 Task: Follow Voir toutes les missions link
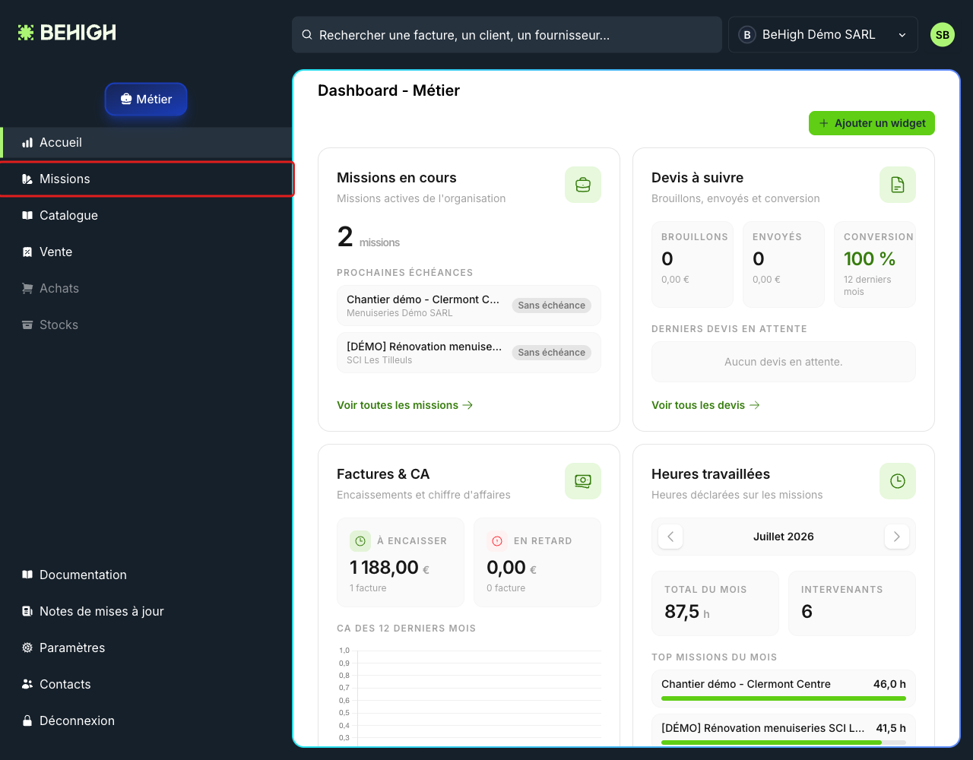405,405
